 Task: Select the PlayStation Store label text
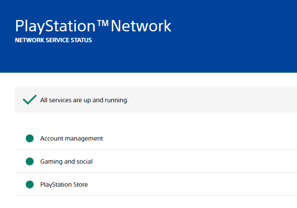click(64, 185)
